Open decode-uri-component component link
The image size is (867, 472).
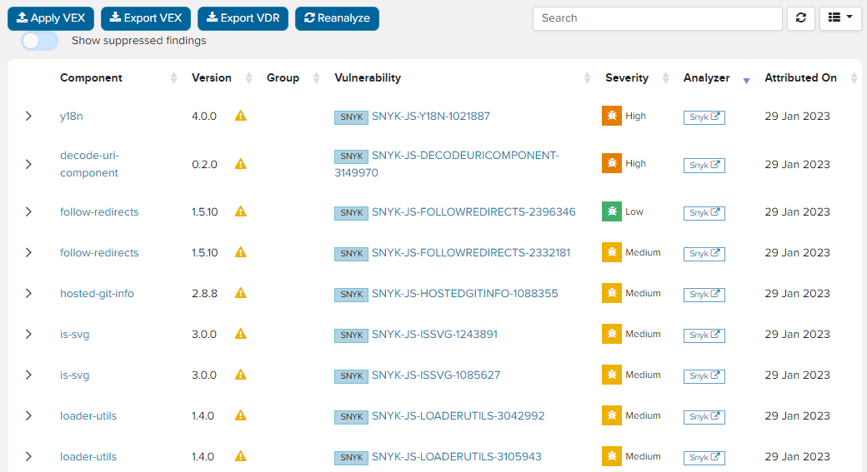[89, 164]
